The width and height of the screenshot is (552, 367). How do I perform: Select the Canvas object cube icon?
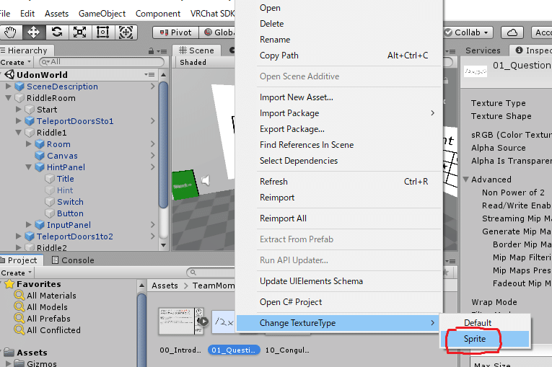pos(40,156)
